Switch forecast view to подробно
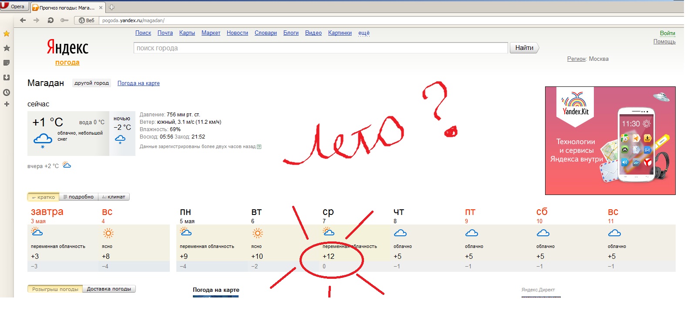This screenshot has width=694, height=327. point(79,197)
